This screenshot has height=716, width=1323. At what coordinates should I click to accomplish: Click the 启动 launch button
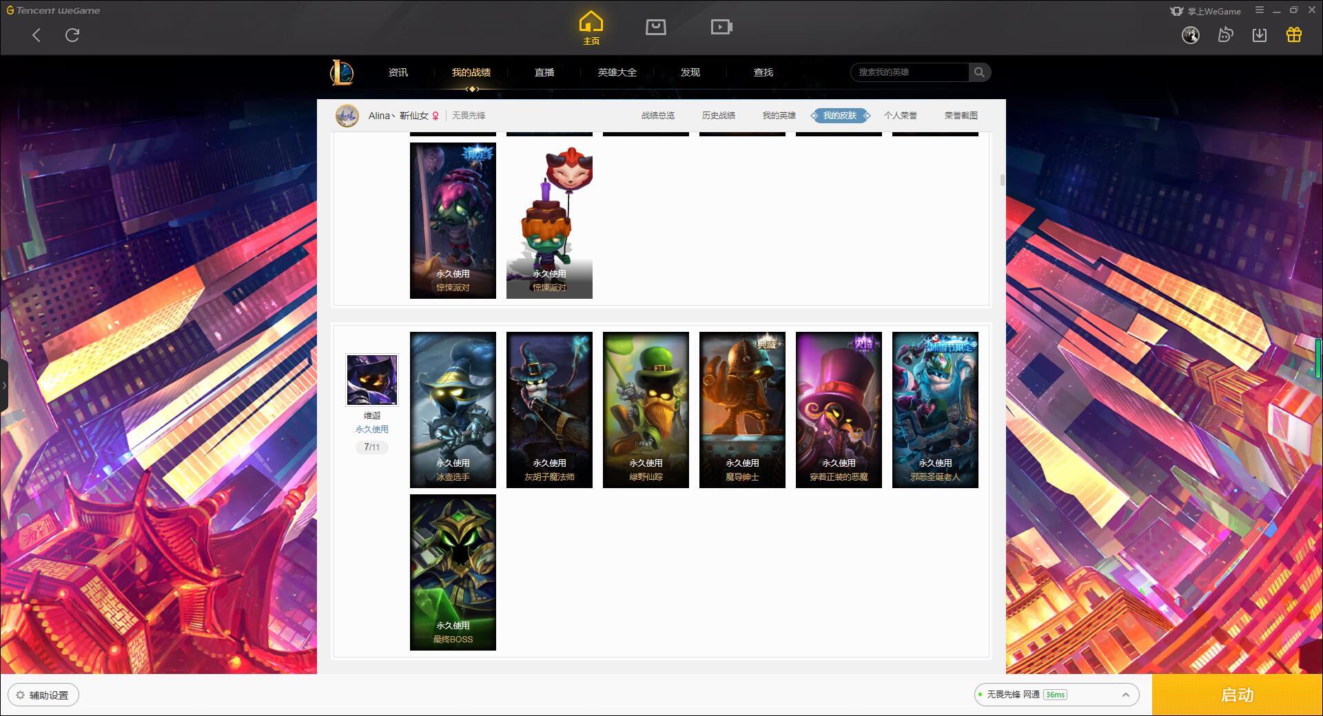coord(1237,695)
